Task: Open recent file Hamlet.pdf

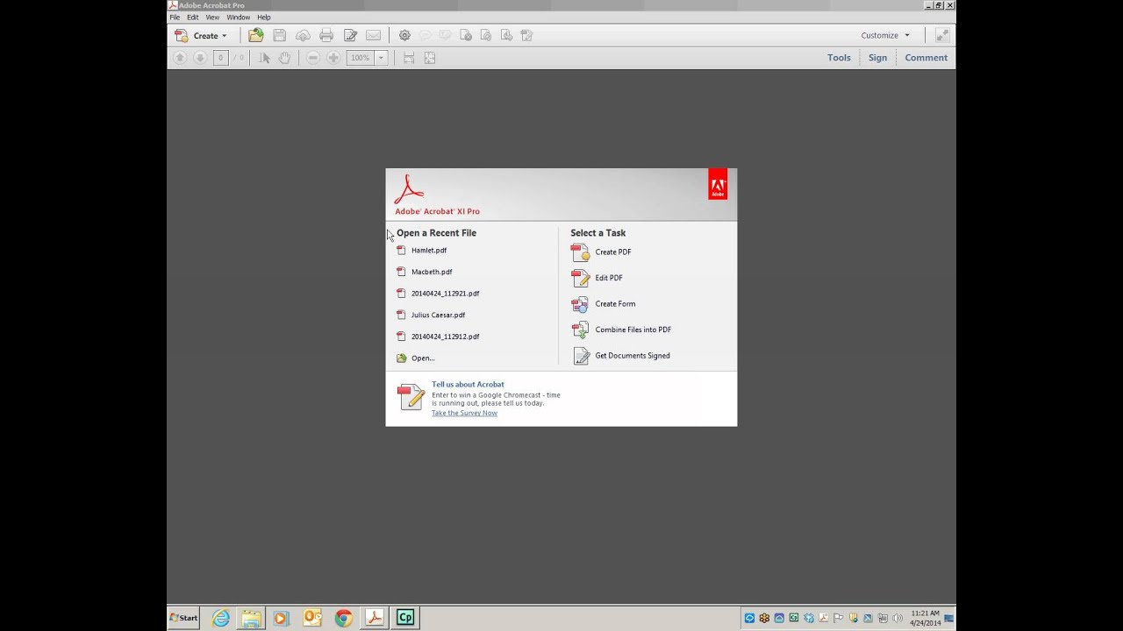Action: (429, 251)
